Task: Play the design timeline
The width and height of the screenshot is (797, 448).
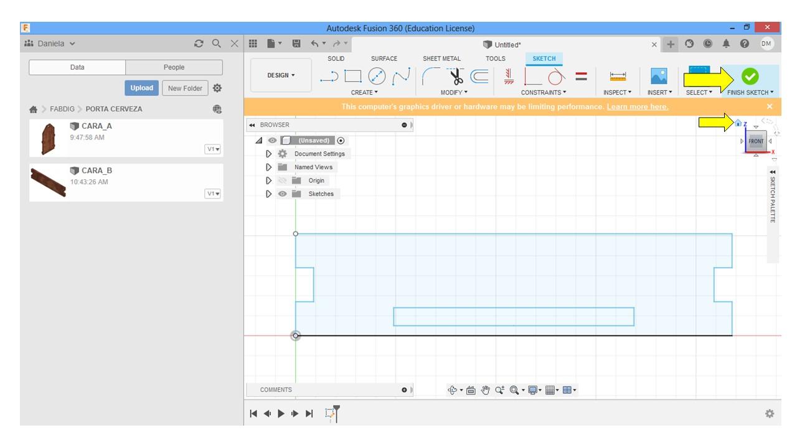Action: point(281,413)
